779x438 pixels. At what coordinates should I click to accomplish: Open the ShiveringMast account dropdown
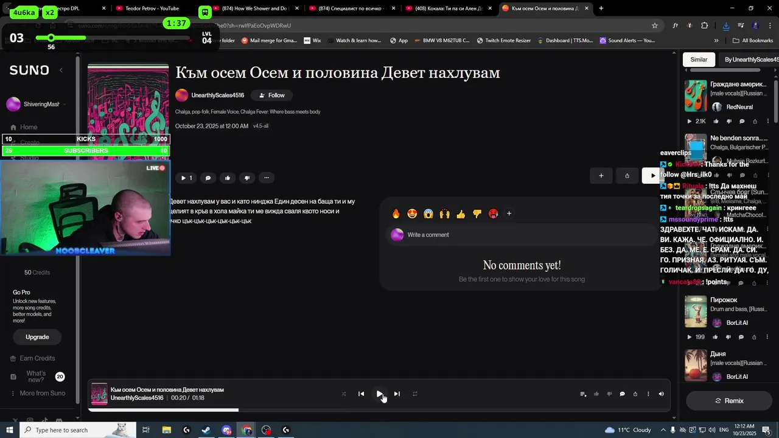point(37,105)
